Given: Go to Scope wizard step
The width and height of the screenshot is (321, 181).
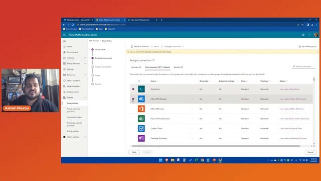Looking at the screenshot, I should tap(98, 75).
